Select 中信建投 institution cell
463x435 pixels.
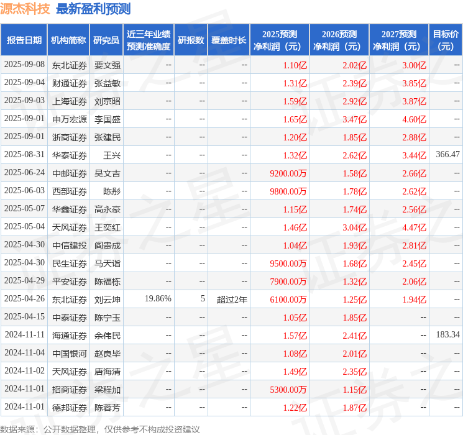coord(70,245)
